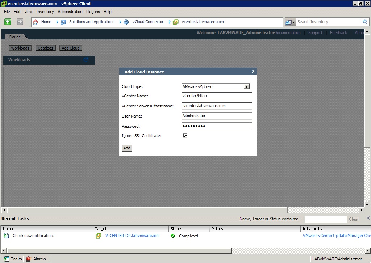Click the green Completed status icon
This screenshot has width=371, height=263.
[173, 236]
